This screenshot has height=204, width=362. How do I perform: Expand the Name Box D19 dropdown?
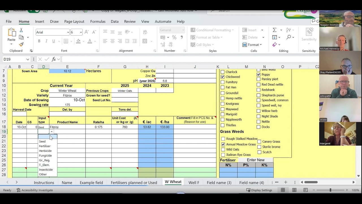pos(28,59)
